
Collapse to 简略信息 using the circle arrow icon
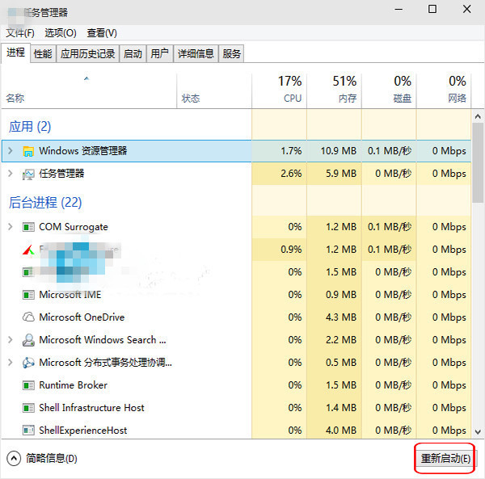[14, 458]
